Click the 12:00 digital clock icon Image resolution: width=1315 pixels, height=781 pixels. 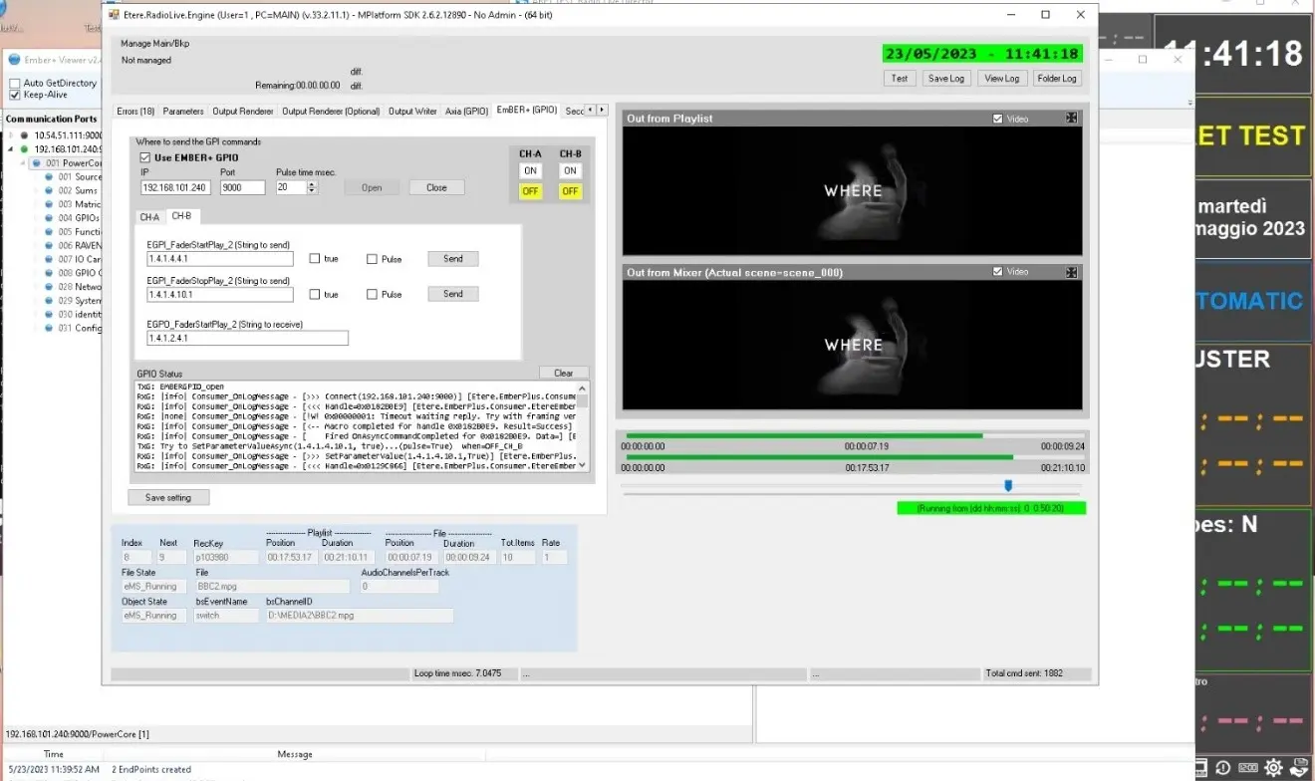pos(1247,768)
